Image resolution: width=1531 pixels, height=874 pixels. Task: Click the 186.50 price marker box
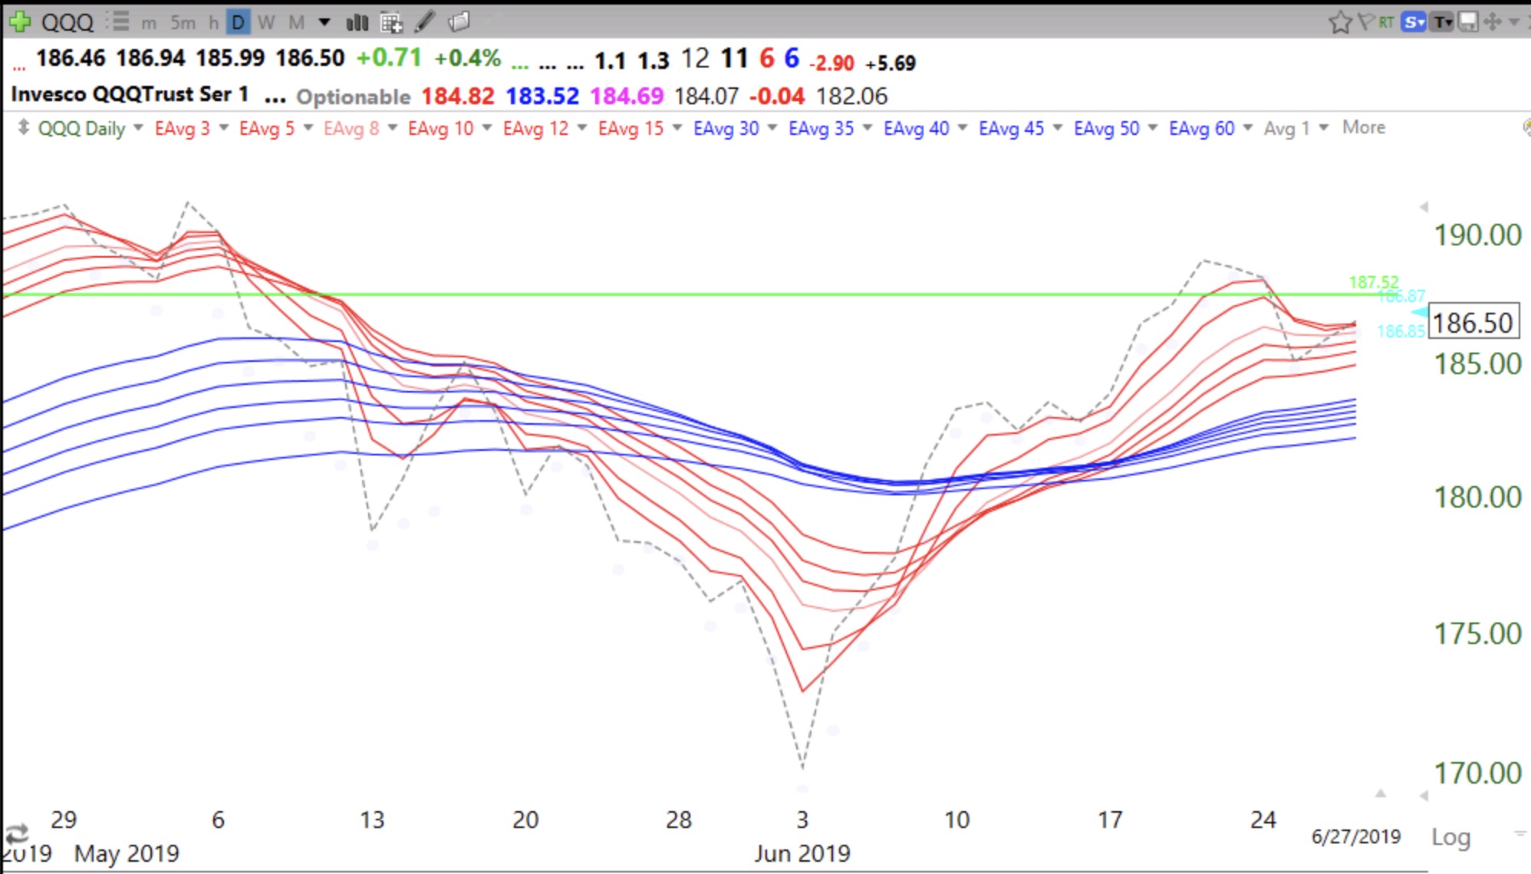point(1473,322)
